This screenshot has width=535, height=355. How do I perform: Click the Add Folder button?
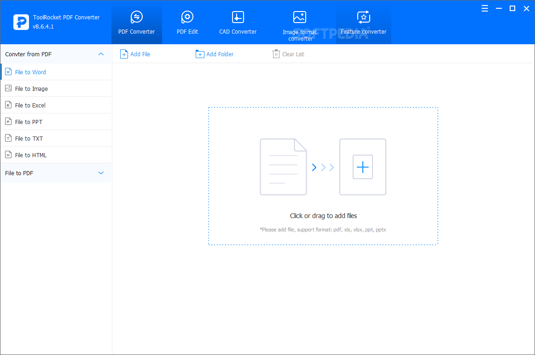click(214, 54)
